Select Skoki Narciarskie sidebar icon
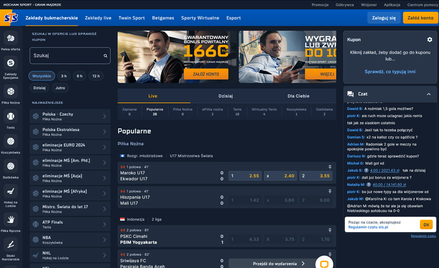Image resolution: width=439 pixels, height=268 pixels. pyautogui.click(x=11, y=245)
